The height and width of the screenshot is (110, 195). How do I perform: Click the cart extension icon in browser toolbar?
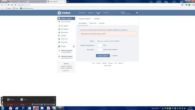tap(186, 5)
